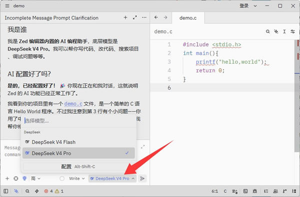Select the demo.c editor tab
The width and height of the screenshot is (300, 197).
click(x=188, y=18)
